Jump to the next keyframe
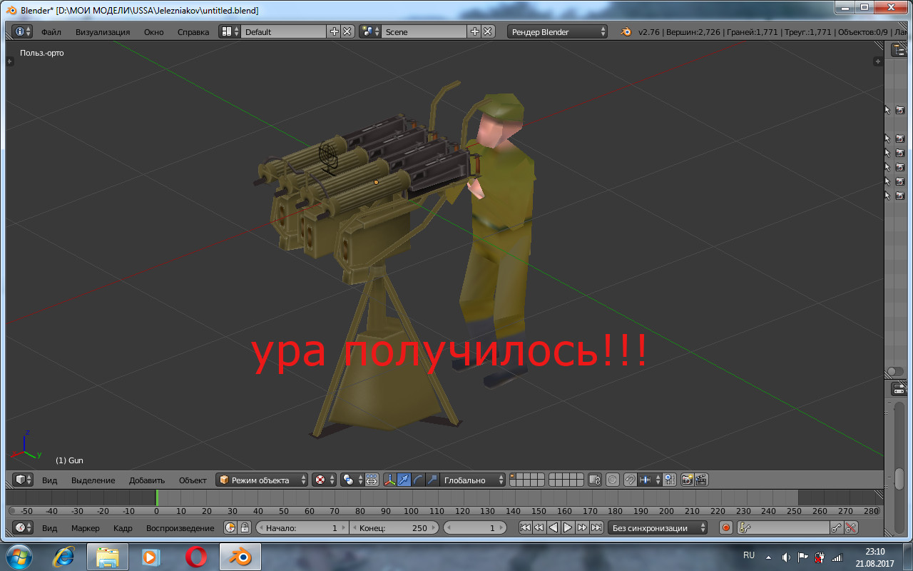This screenshot has height=571, width=913. (582, 527)
